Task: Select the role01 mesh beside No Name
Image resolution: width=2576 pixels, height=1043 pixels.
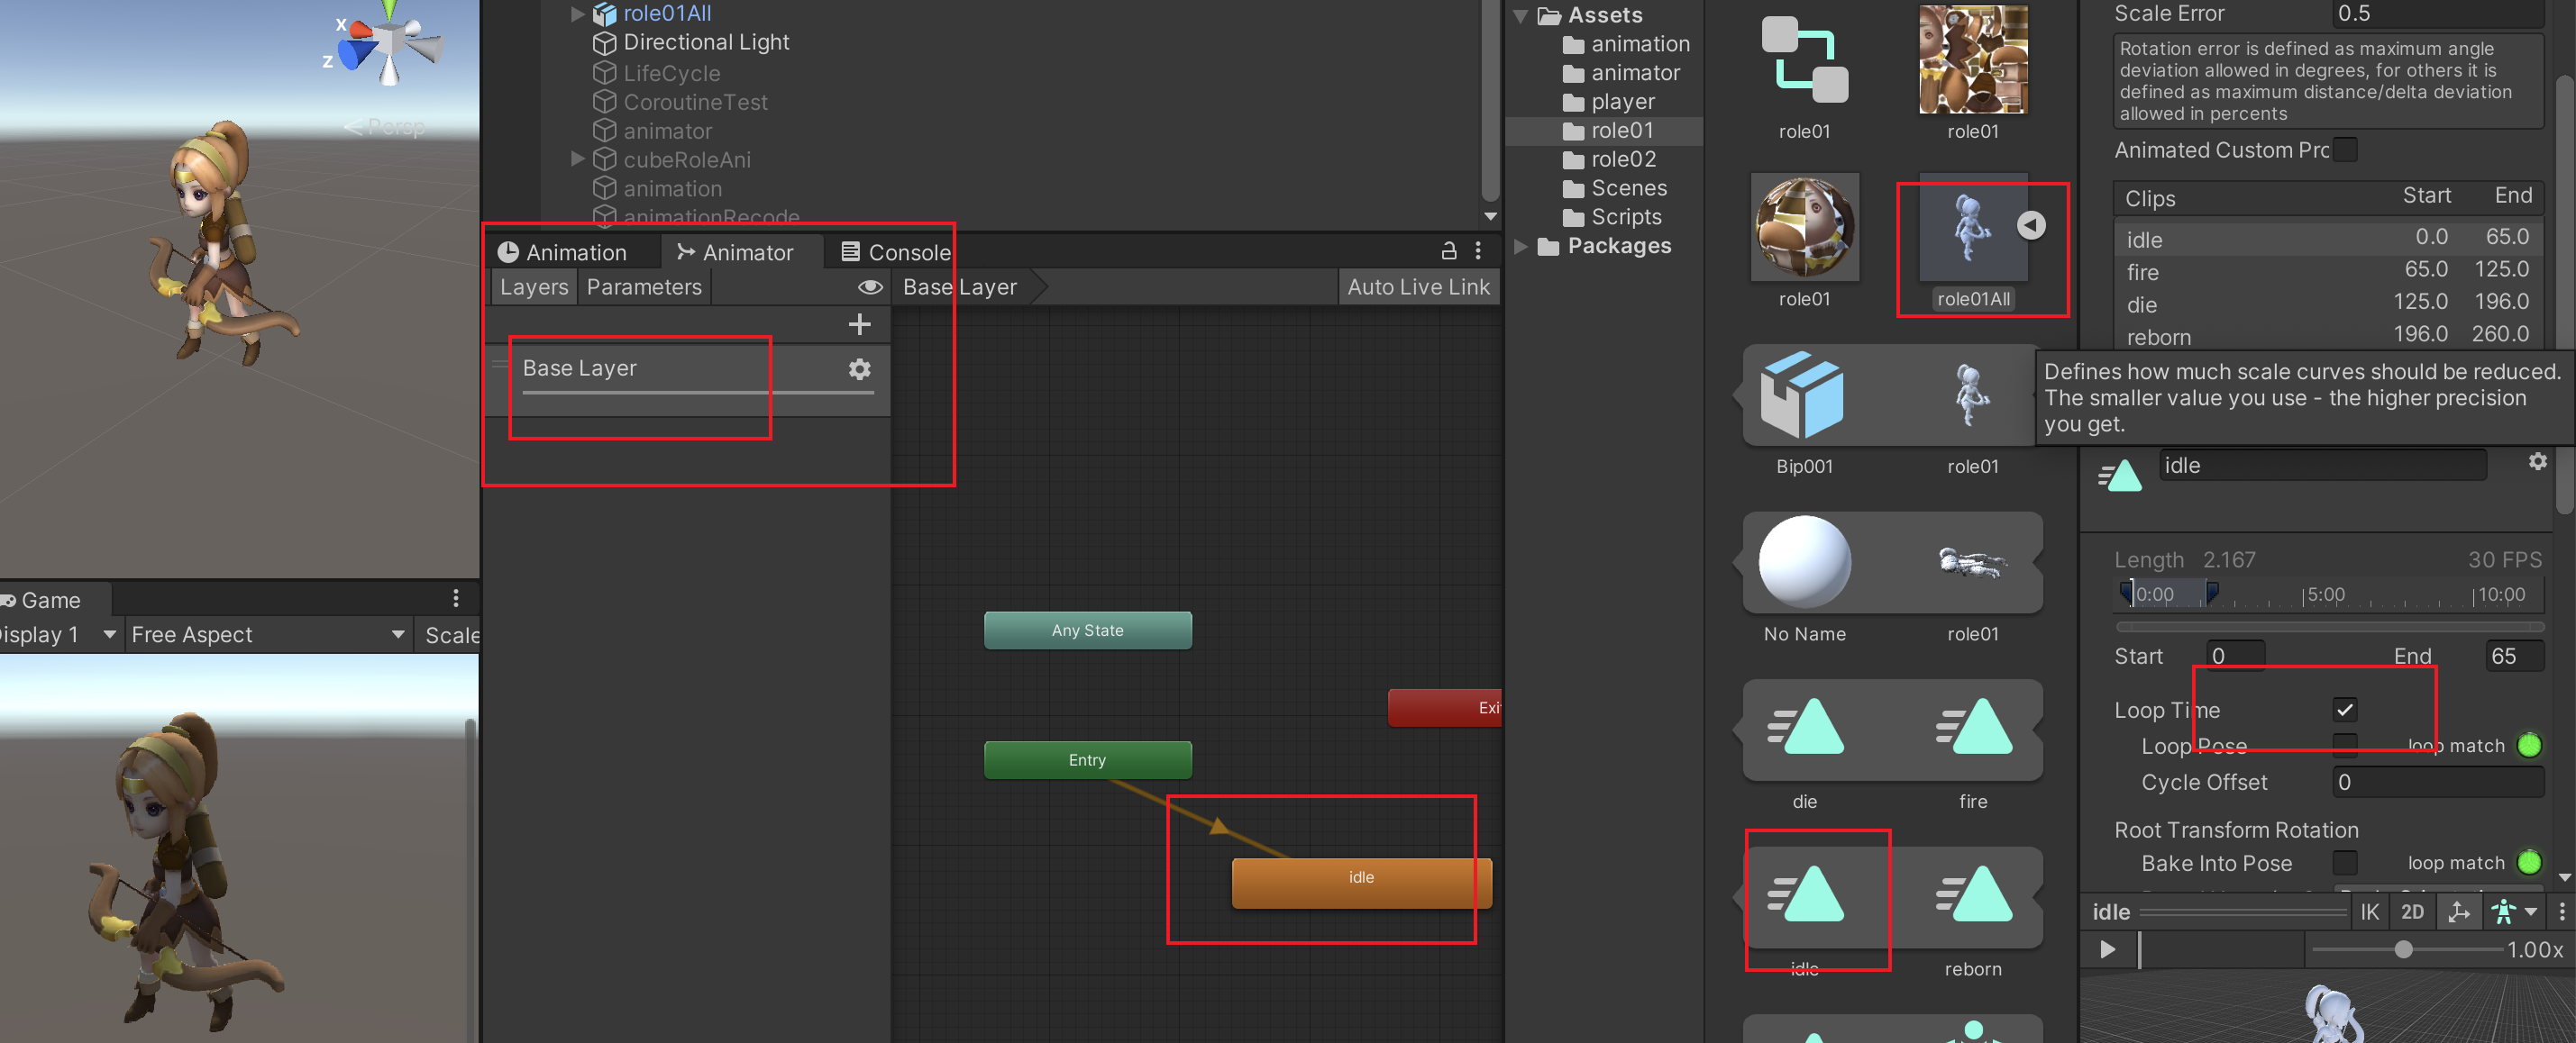Action: click(1972, 562)
